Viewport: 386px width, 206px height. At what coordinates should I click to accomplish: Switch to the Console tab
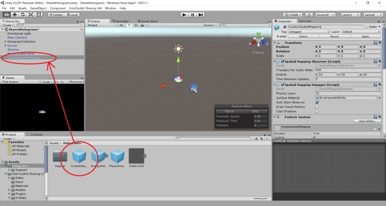tap(35, 134)
